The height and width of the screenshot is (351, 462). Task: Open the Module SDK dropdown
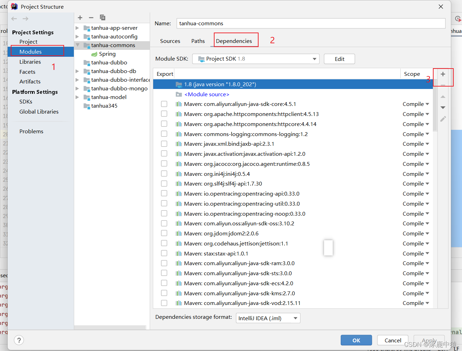256,59
